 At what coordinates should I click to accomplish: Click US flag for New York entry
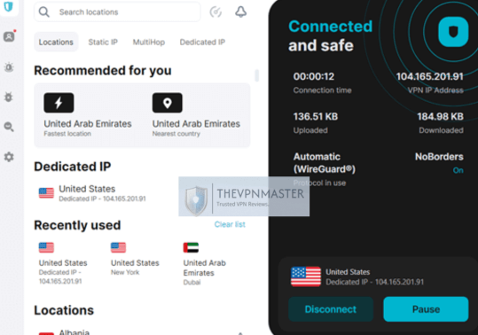118,247
